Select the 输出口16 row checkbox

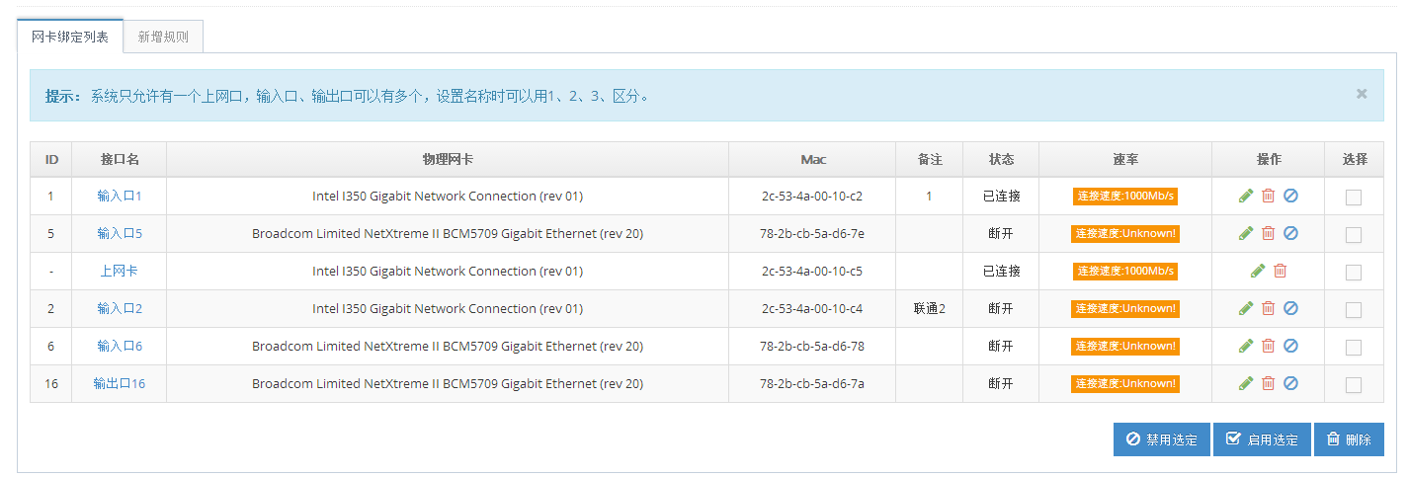[1354, 385]
